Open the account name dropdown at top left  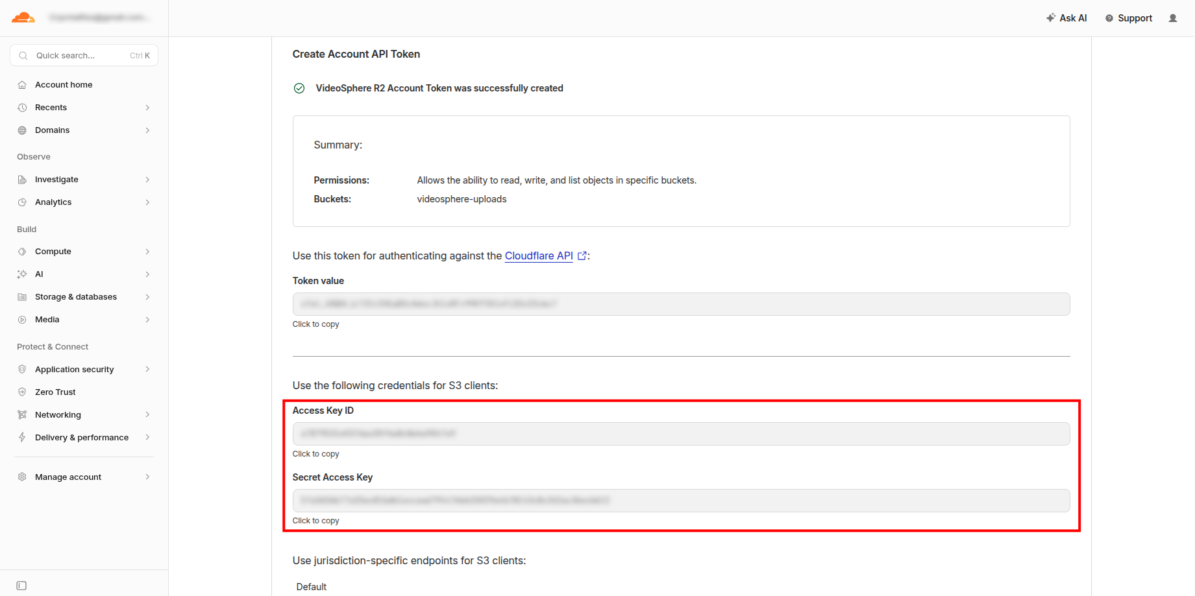coord(100,18)
